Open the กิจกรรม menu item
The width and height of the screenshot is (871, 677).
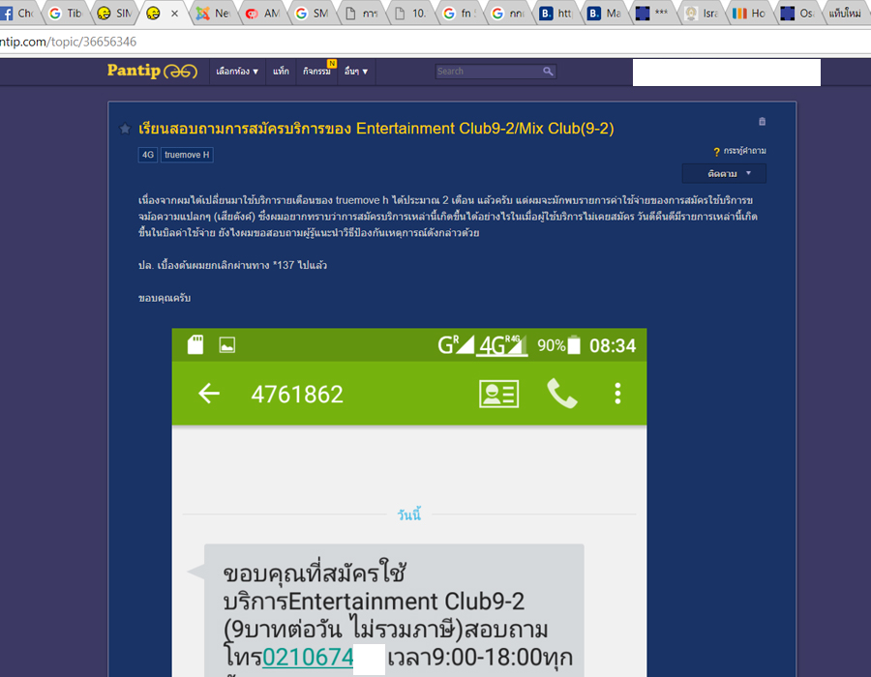tap(316, 72)
